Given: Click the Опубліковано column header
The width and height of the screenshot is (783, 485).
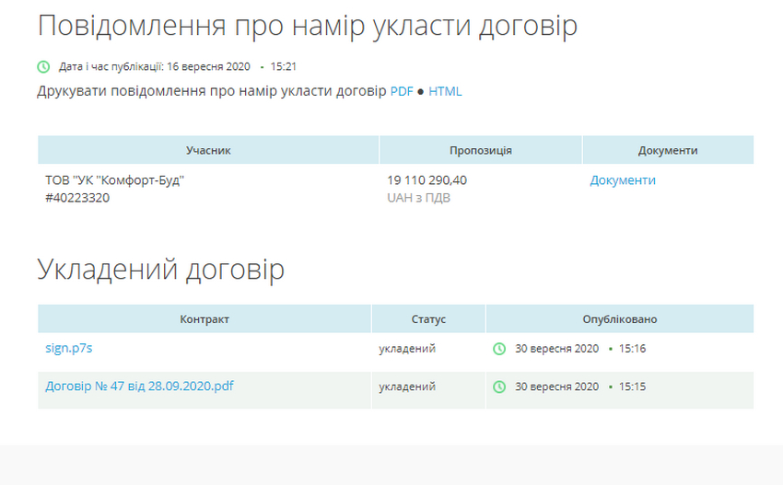Looking at the screenshot, I should pyautogui.click(x=619, y=318).
